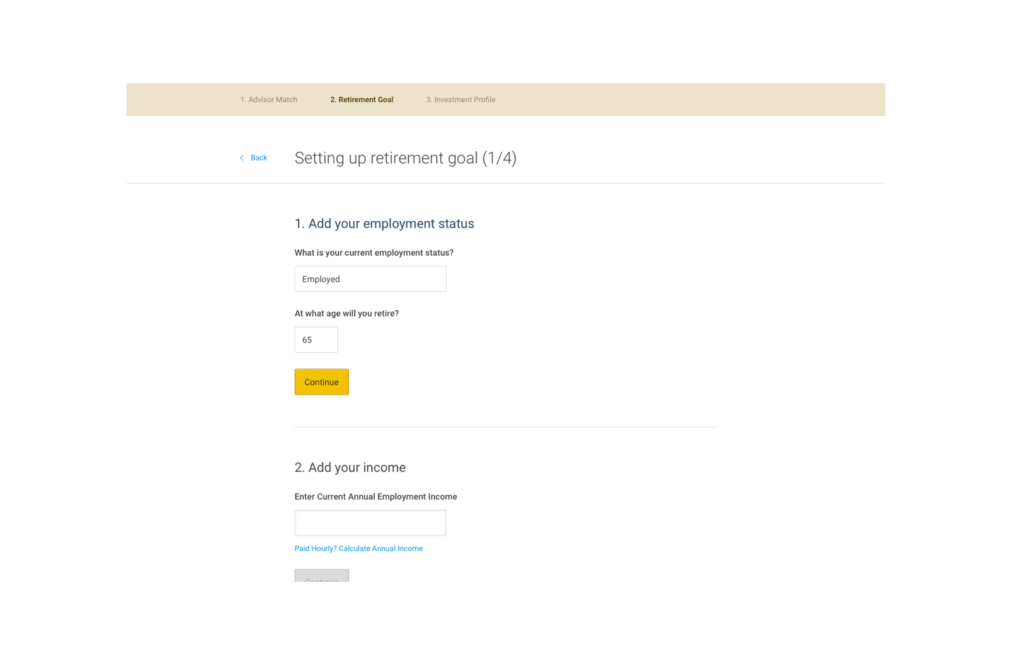Go to the Advisor Match step

click(269, 100)
